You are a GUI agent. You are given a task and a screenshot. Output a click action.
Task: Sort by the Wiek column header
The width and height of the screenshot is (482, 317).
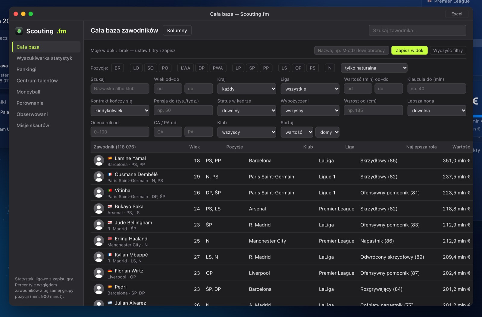tap(195, 147)
